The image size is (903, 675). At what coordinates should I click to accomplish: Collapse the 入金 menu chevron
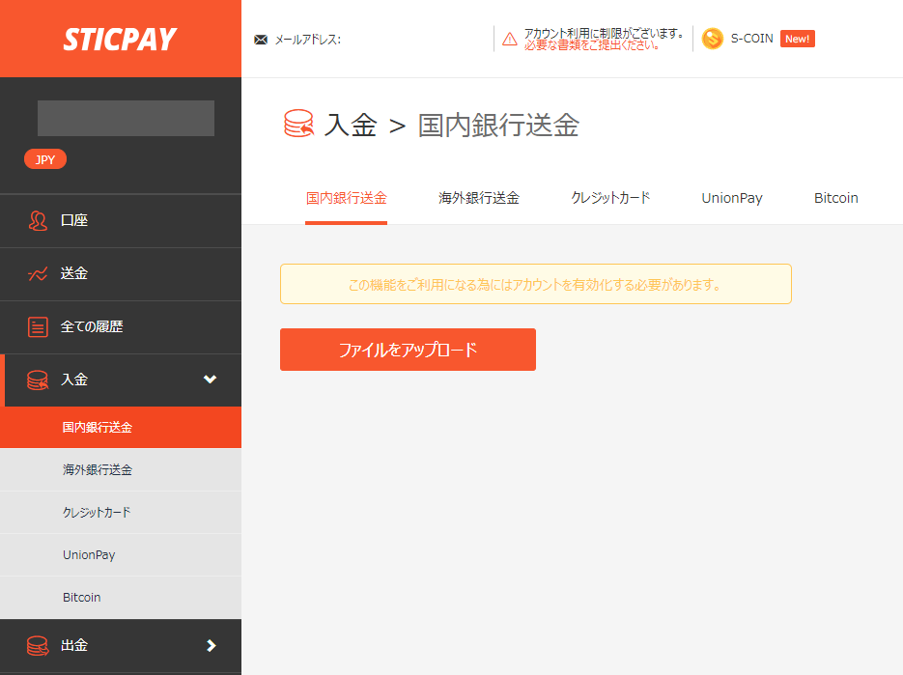pos(211,379)
